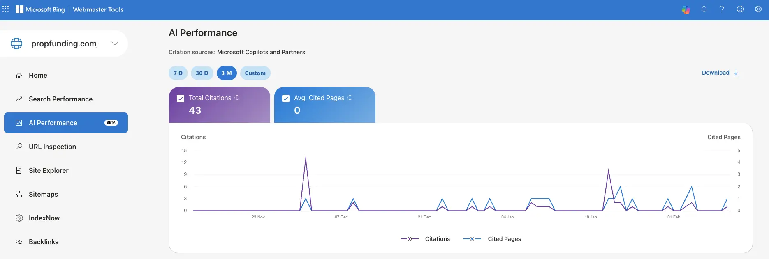Open Backlinks in the sidebar
Image resolution: width=769 pixels, height=259 pixels.
[66, 242]
